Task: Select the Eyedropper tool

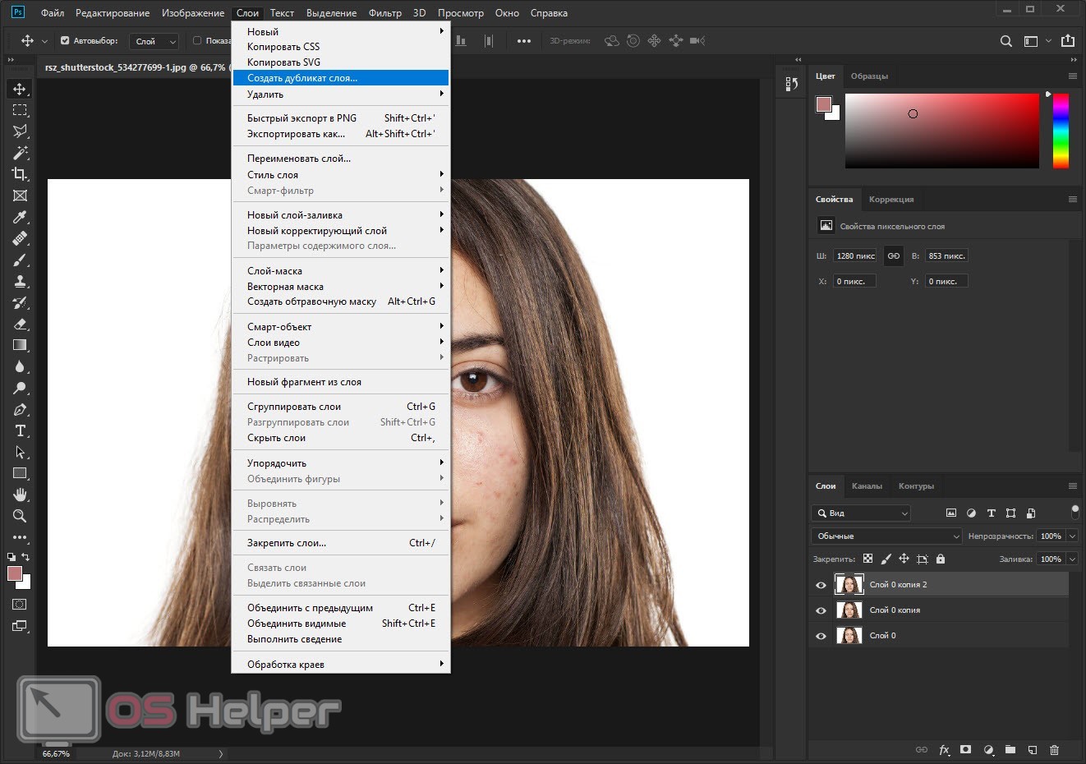Action: pyautogui.click(x=20, y=217)
